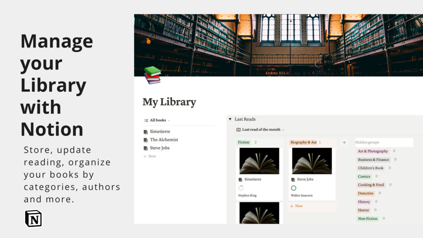The width and height of the screenshot is (423, 238).
Task: Open the Steve Jobs card cover image
Action: pyautogui.click(x=312, y=161)
